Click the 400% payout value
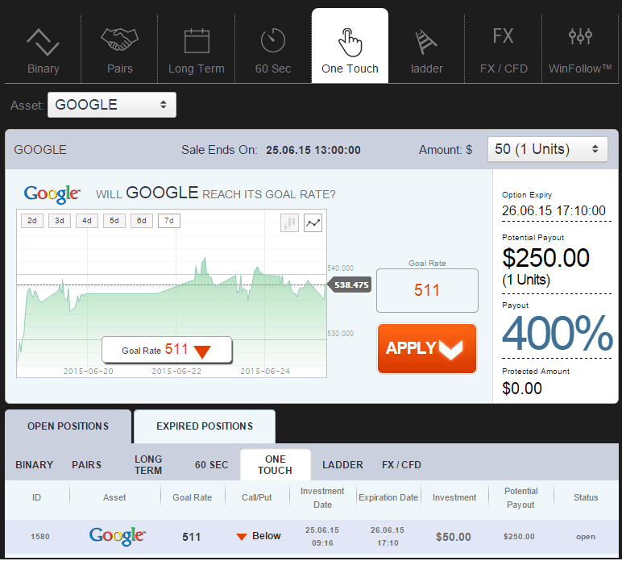 (558, 333)
